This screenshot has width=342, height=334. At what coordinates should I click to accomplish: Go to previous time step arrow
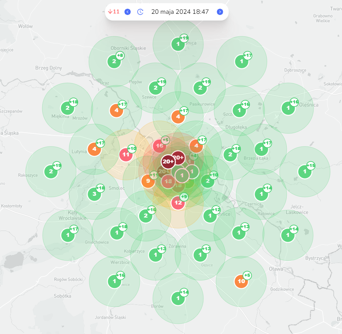coord(128,12)
